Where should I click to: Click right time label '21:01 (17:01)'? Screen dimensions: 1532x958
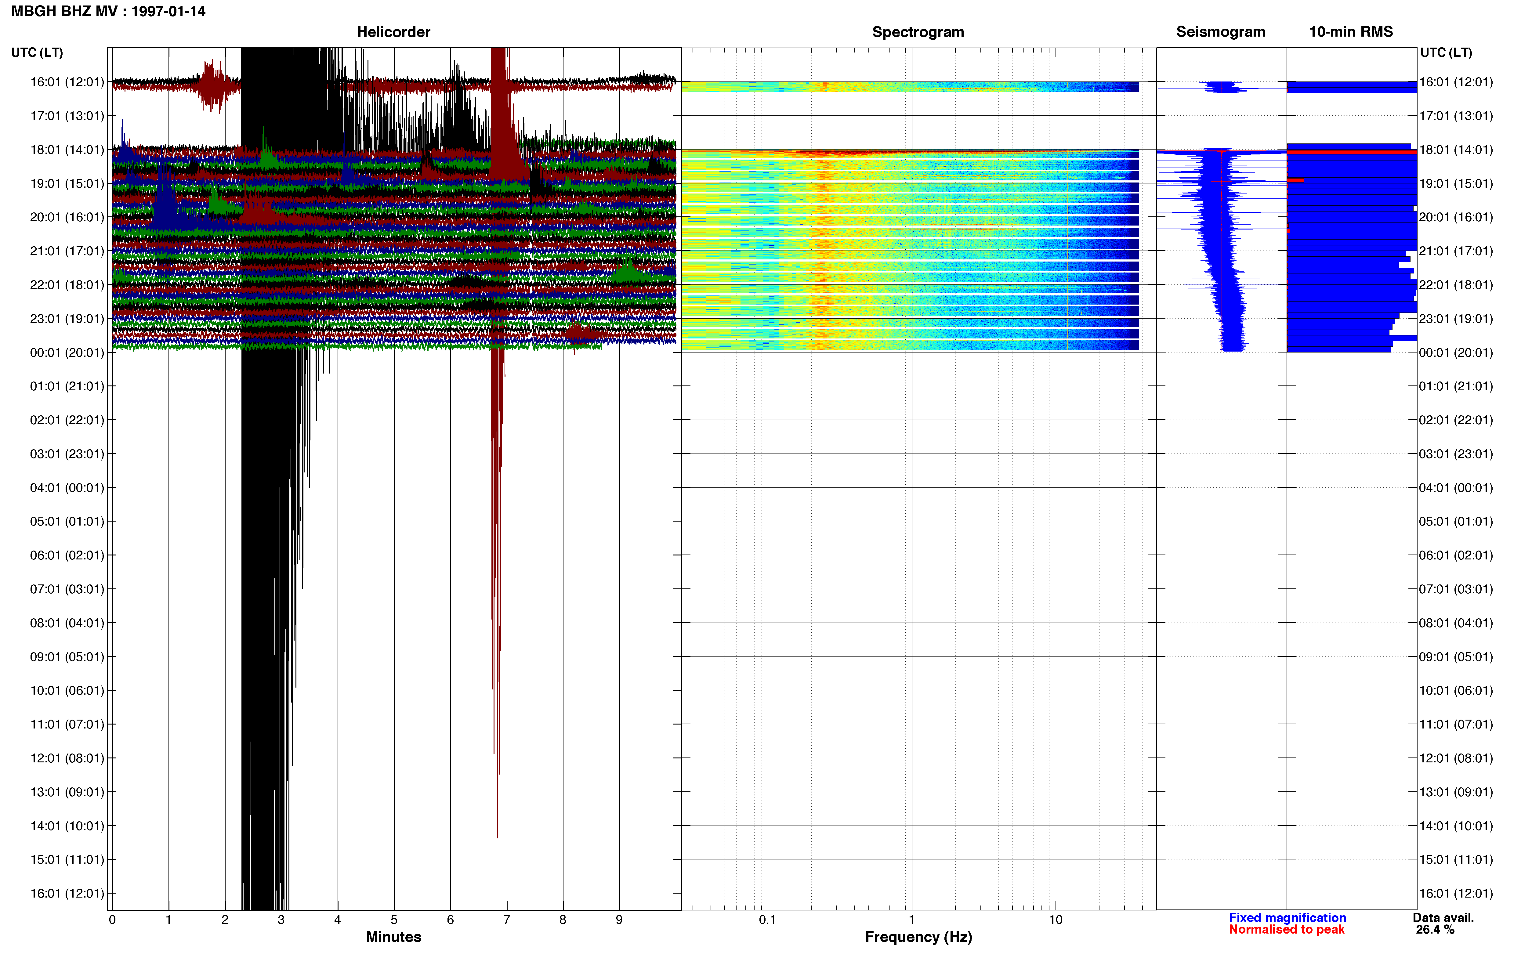click(x=1456, y=251)
